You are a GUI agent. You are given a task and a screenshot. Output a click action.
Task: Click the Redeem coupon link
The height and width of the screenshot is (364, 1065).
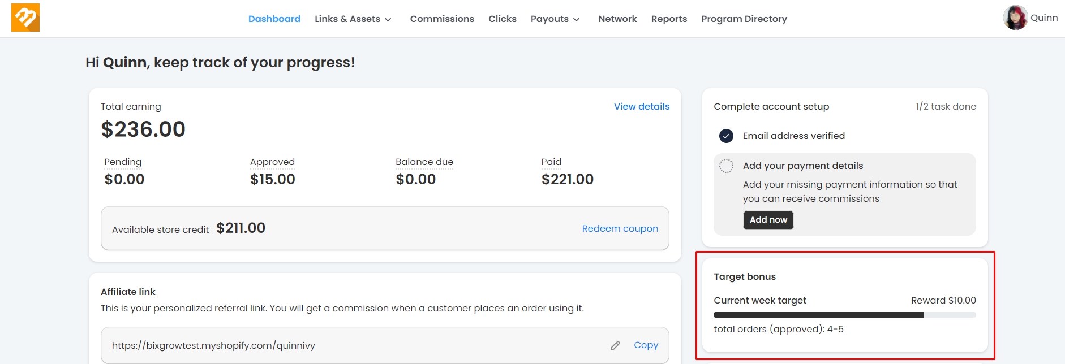(620, 229)
